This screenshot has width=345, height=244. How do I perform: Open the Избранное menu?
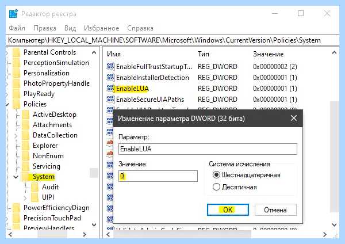click(101, 28)
